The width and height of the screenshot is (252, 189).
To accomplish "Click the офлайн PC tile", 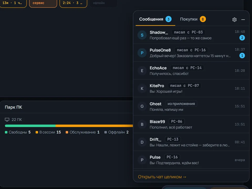I will pos(103,3).
